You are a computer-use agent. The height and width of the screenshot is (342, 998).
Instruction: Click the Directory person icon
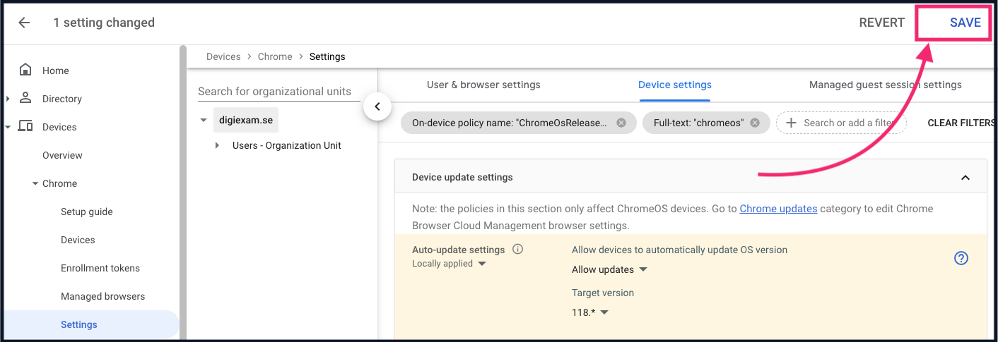[x=25, y=98]
